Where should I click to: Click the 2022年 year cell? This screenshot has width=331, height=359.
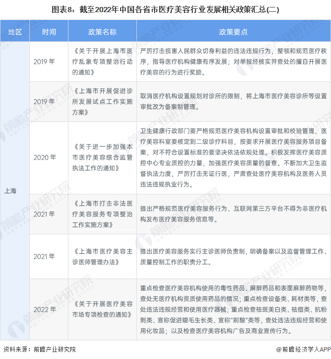pos(44,309)
